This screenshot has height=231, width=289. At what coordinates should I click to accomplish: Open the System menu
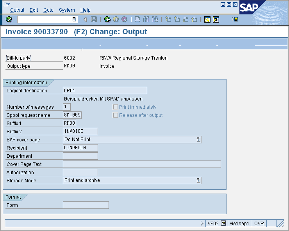pyautogui.click(x=67, y=10)
